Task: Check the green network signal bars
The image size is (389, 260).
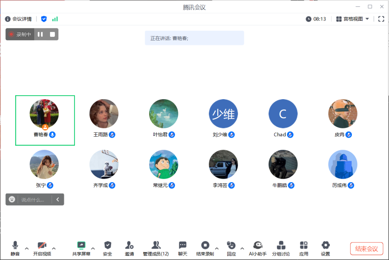Action: click(x=55, y=19)
